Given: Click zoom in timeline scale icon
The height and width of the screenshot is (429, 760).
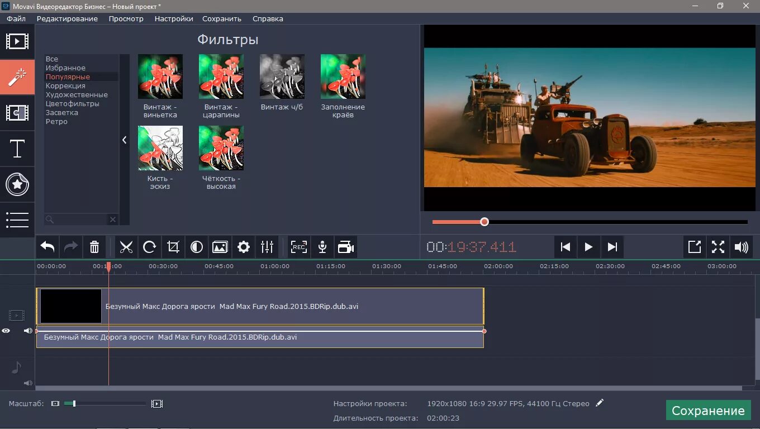Looking at the screenshot, I should click(157, 403).
